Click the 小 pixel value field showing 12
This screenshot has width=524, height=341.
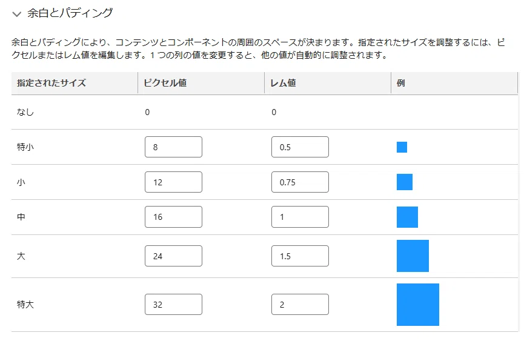point(173,182)
